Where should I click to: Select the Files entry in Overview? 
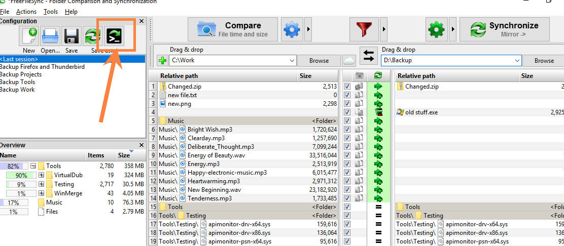point(52,212)
